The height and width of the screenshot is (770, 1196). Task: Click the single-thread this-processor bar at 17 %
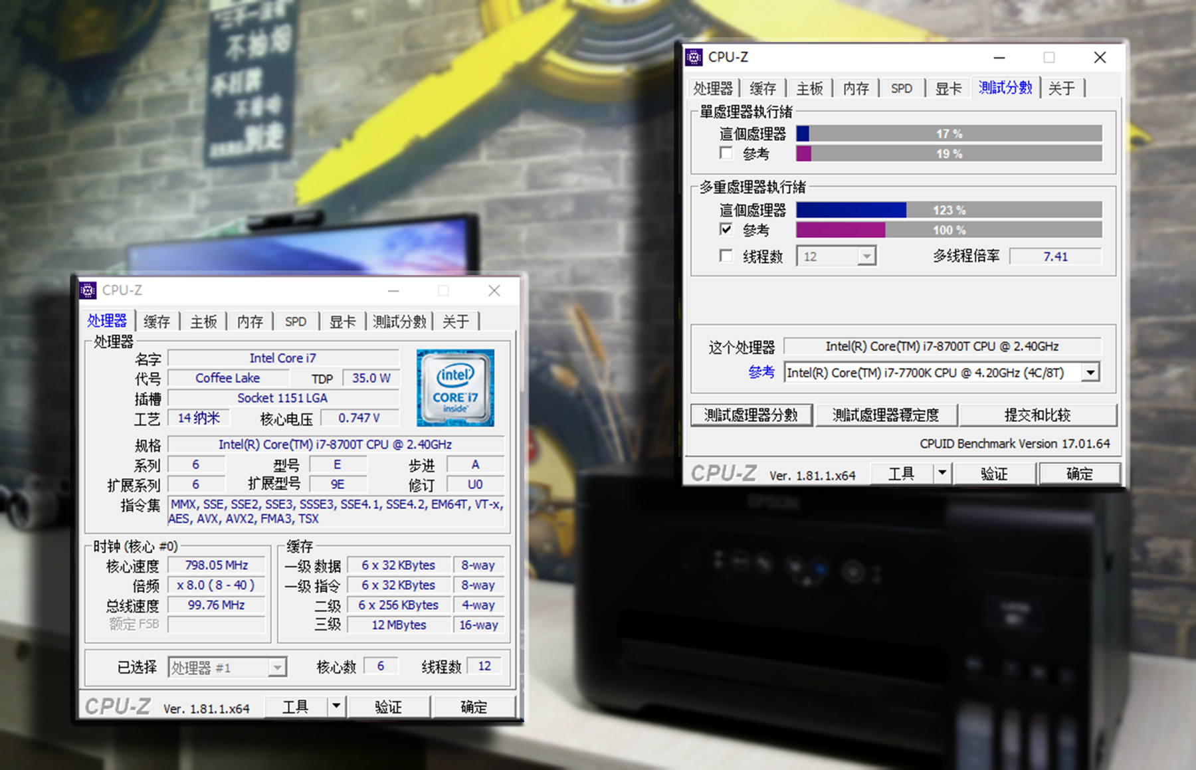949,134
